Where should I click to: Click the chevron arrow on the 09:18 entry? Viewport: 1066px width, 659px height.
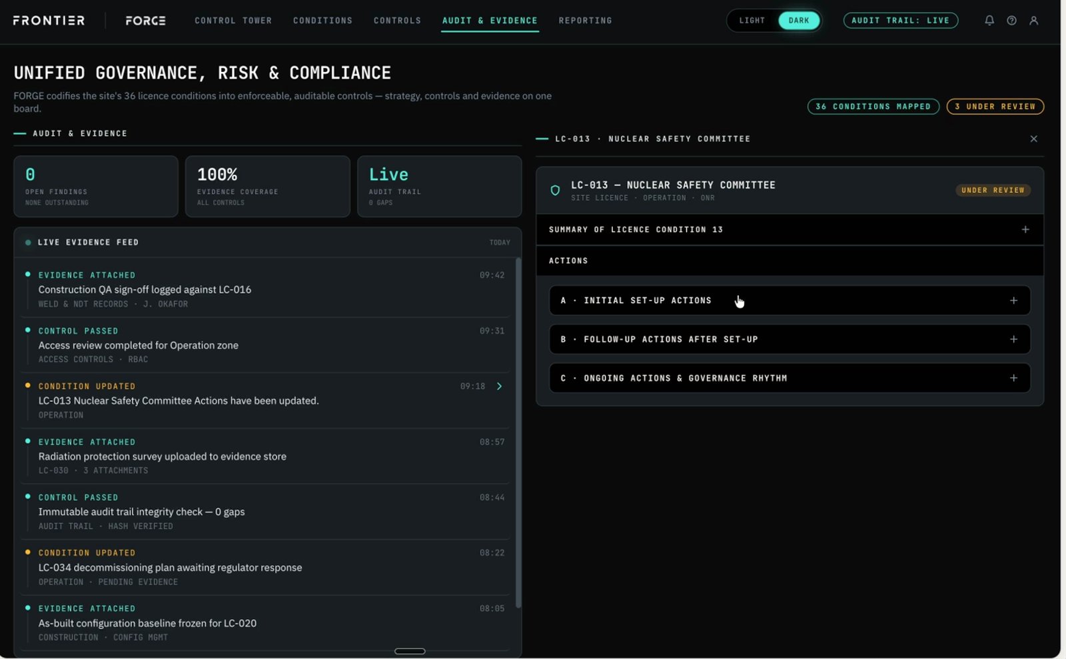(499, 386)
